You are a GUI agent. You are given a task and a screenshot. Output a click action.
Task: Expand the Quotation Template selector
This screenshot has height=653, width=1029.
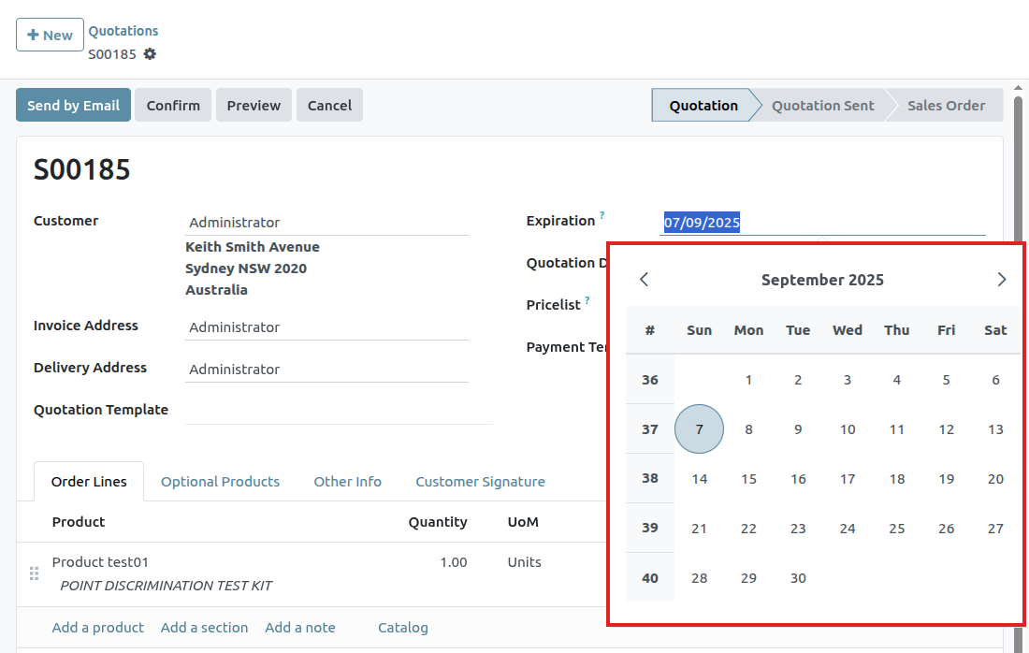pos(337,410)
